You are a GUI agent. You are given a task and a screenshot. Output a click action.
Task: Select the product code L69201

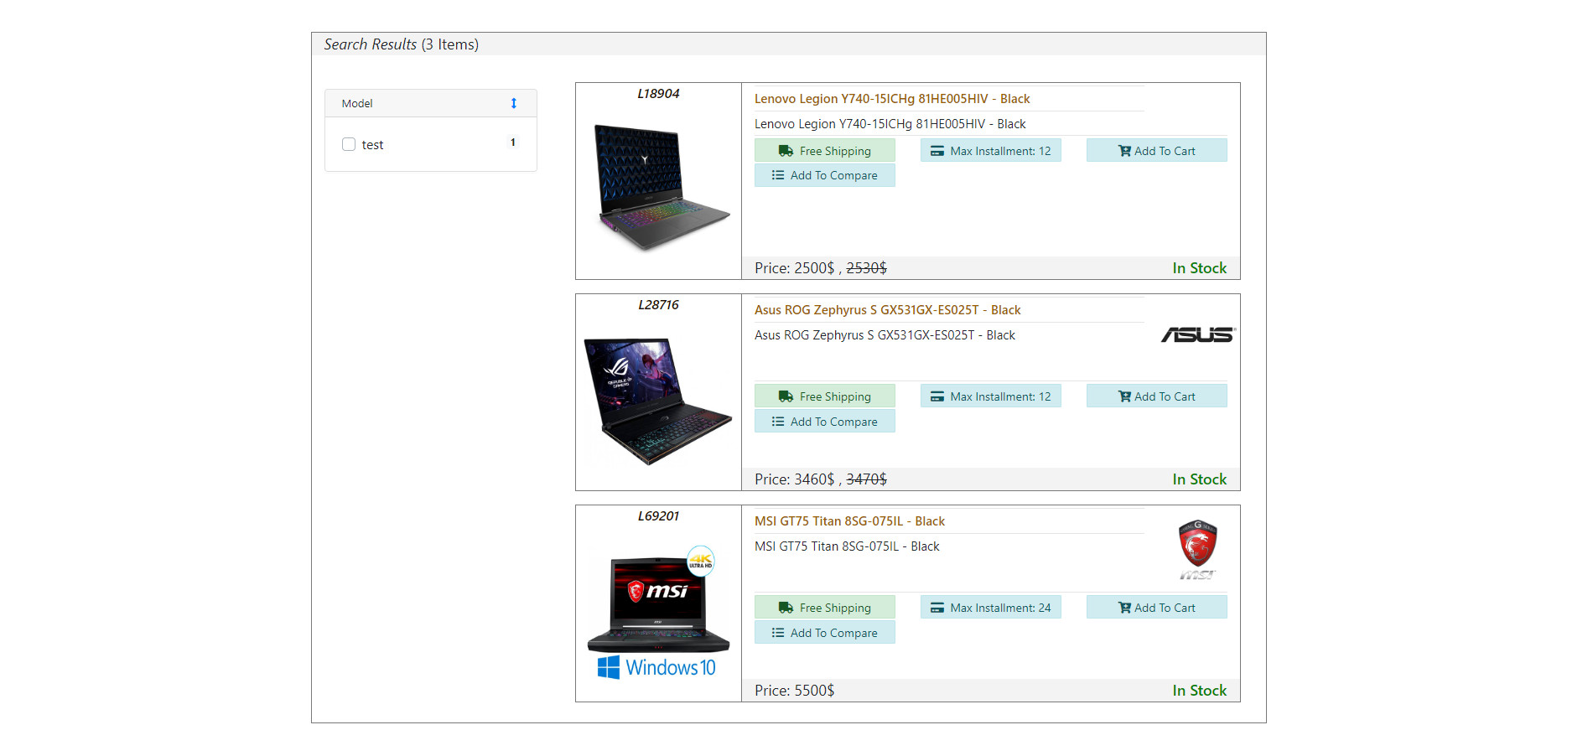tap(658, 516)
